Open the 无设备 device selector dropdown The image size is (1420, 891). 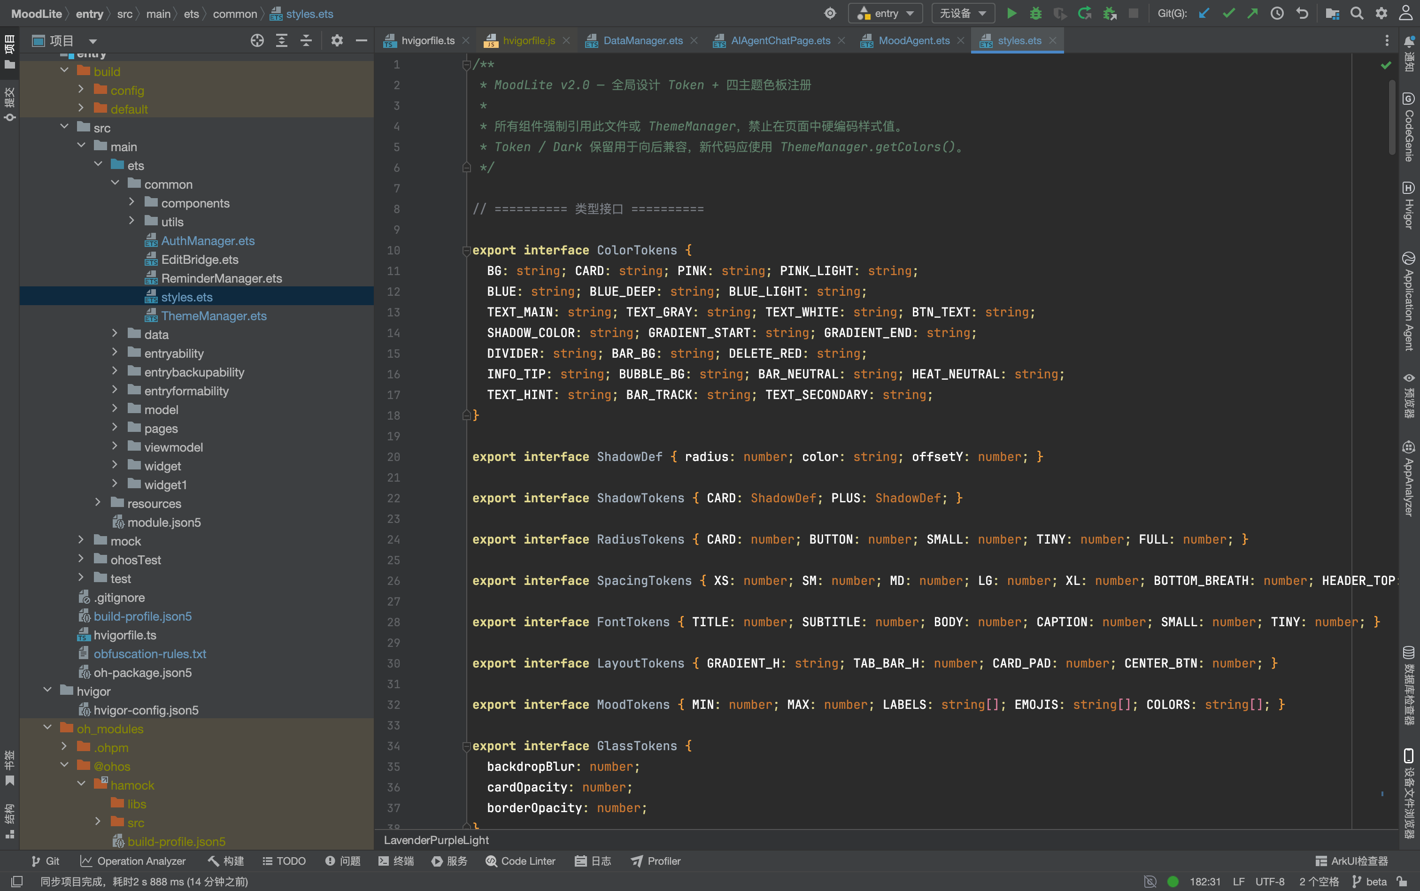tap(963, 14)
